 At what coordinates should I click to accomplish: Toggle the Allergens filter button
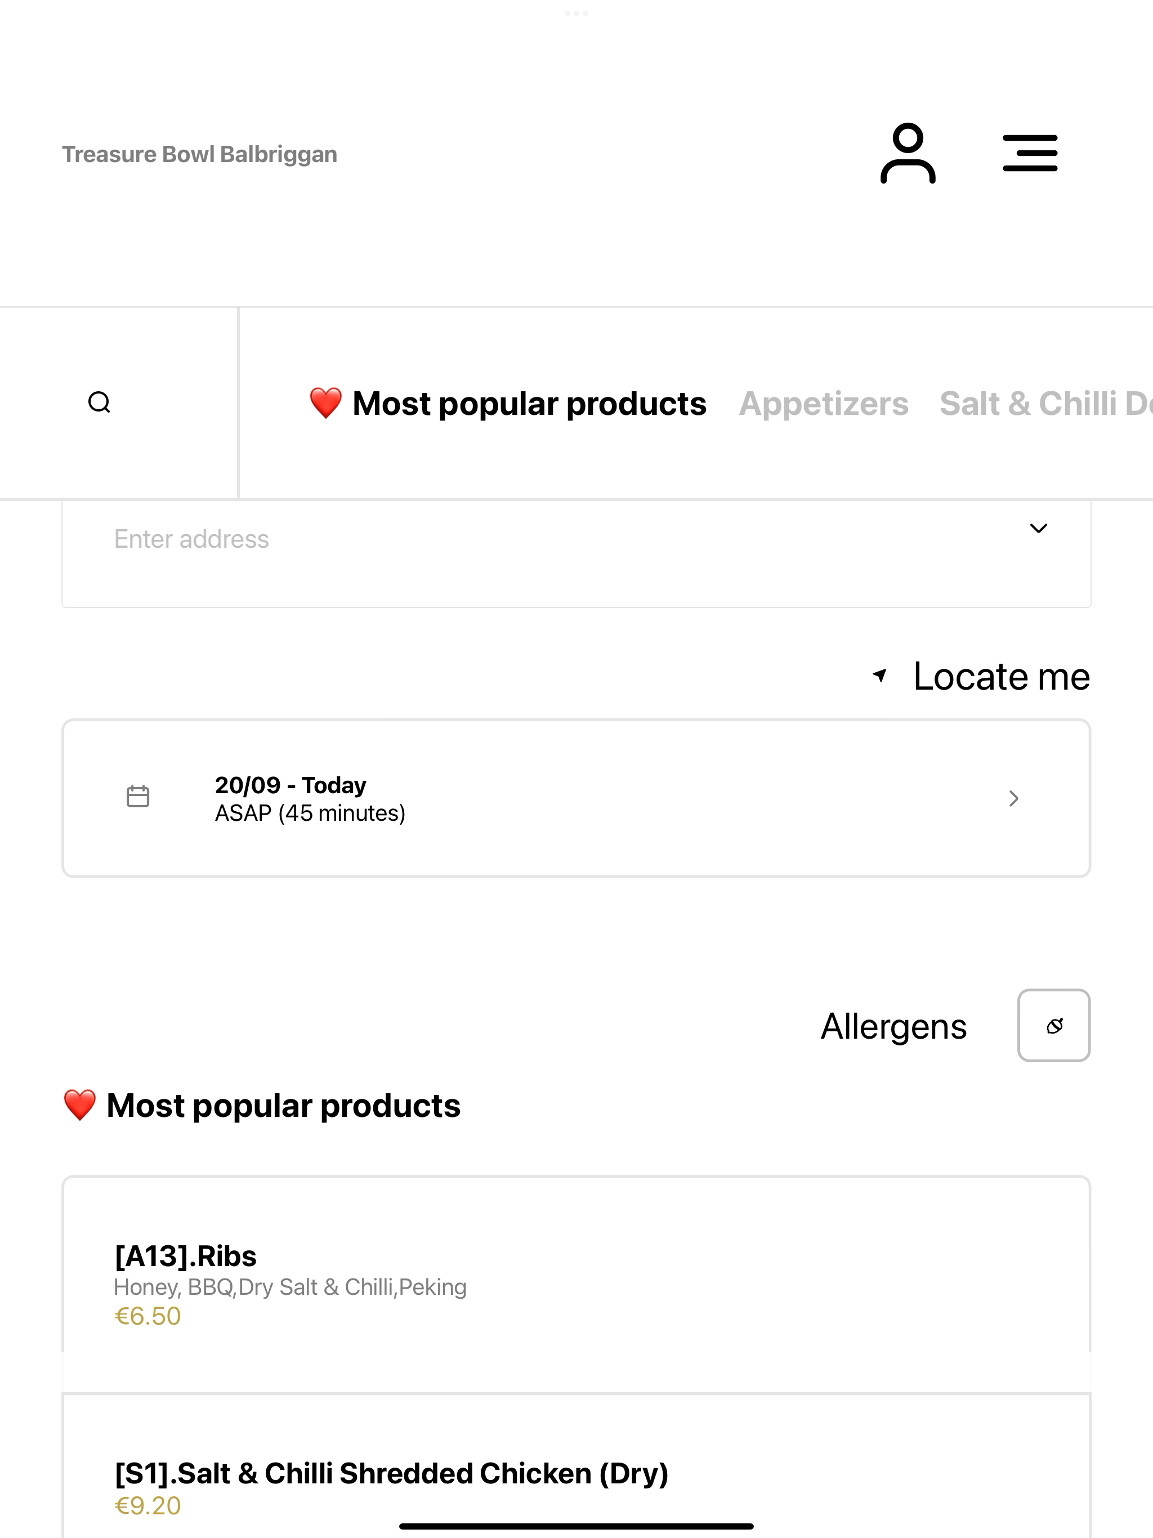coord(1053,1026)
